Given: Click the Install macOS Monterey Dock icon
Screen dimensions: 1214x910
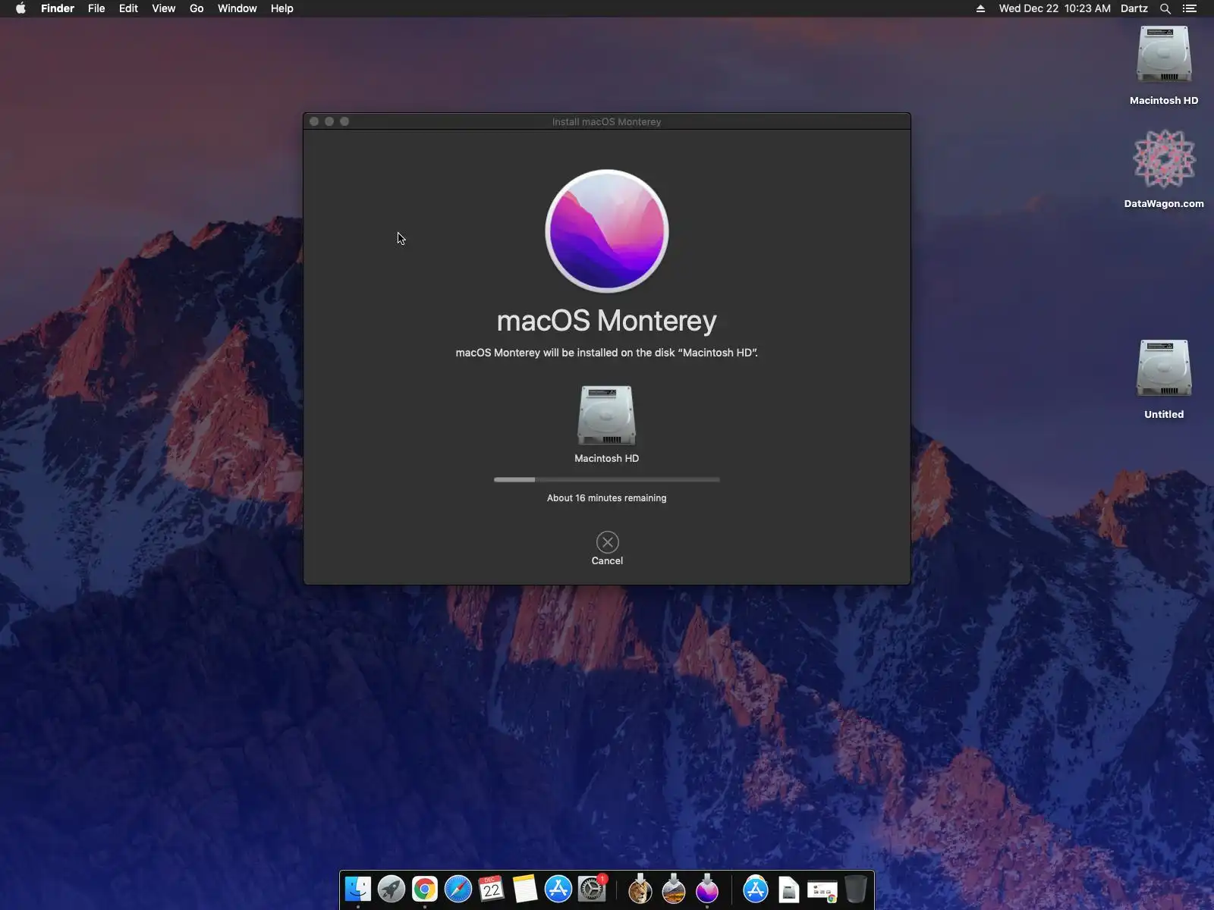Looking at the screenshot, I should pos(707,889).
